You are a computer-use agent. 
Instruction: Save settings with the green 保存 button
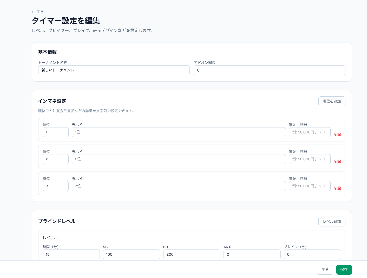coord(344,270)
